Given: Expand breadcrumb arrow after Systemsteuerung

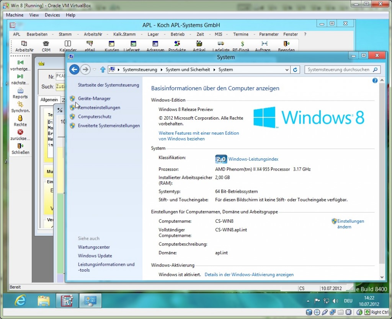Looking at the screenshot, I should (161, 70).
